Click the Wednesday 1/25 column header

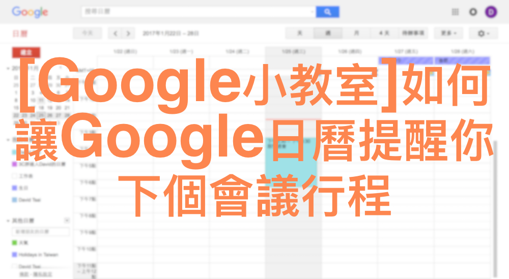(294, 51)
